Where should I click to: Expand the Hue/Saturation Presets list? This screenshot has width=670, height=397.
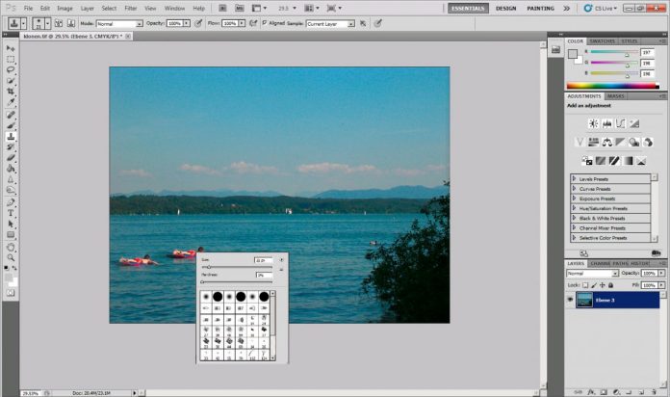point(574,208)
